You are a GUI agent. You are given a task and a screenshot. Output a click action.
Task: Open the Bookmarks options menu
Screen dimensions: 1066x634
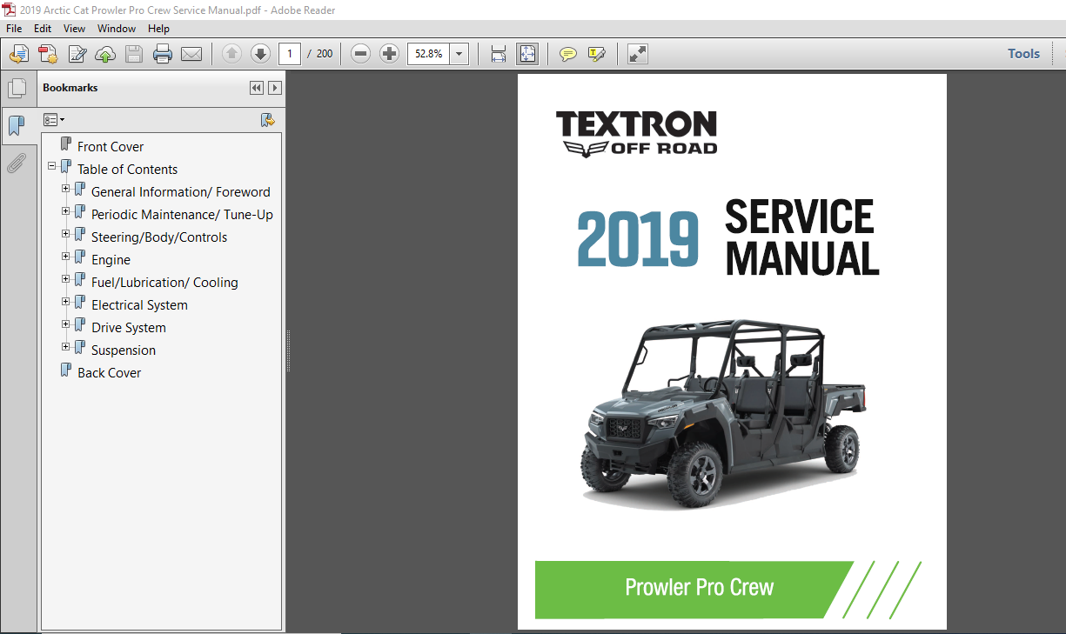coord(54,120)
